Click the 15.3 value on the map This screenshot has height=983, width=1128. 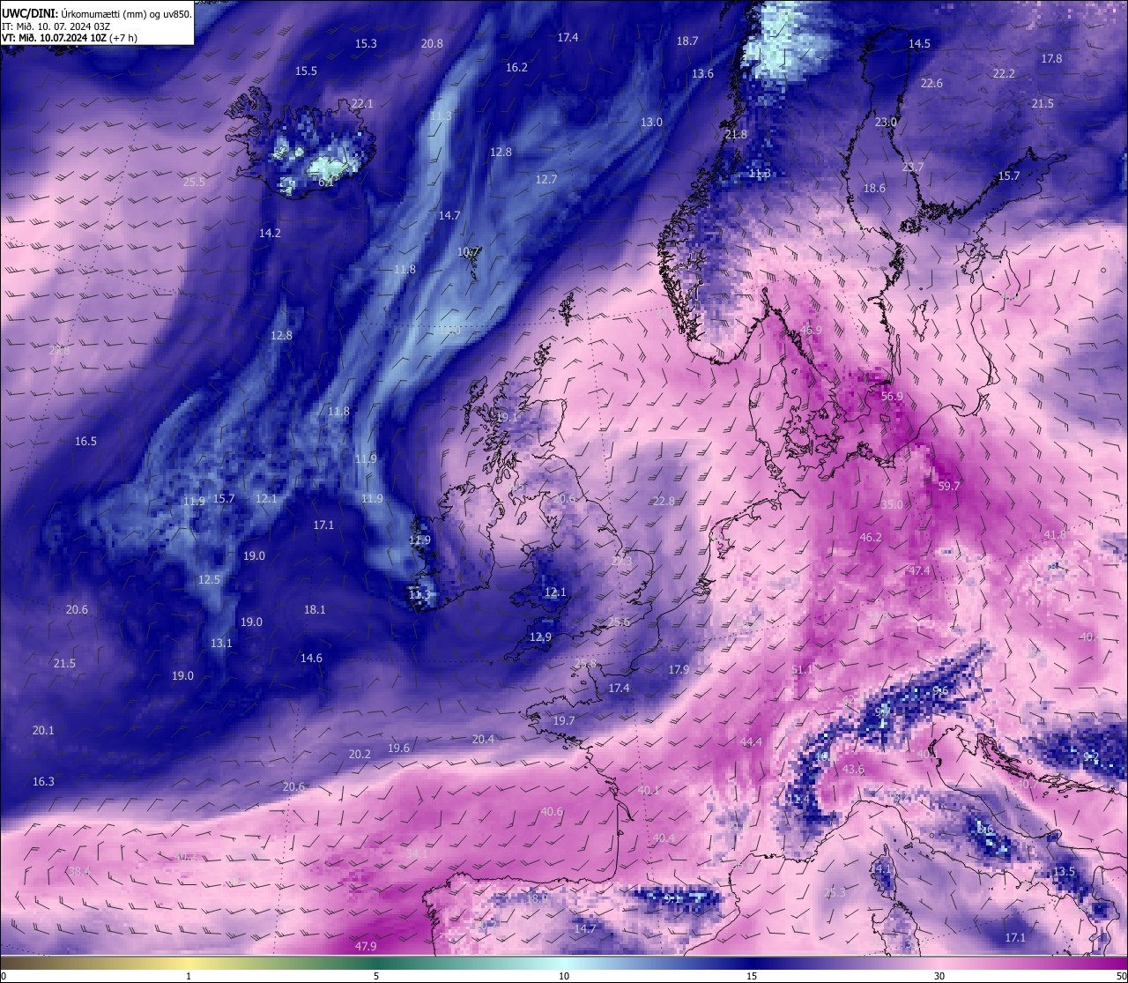click(366, 44)
